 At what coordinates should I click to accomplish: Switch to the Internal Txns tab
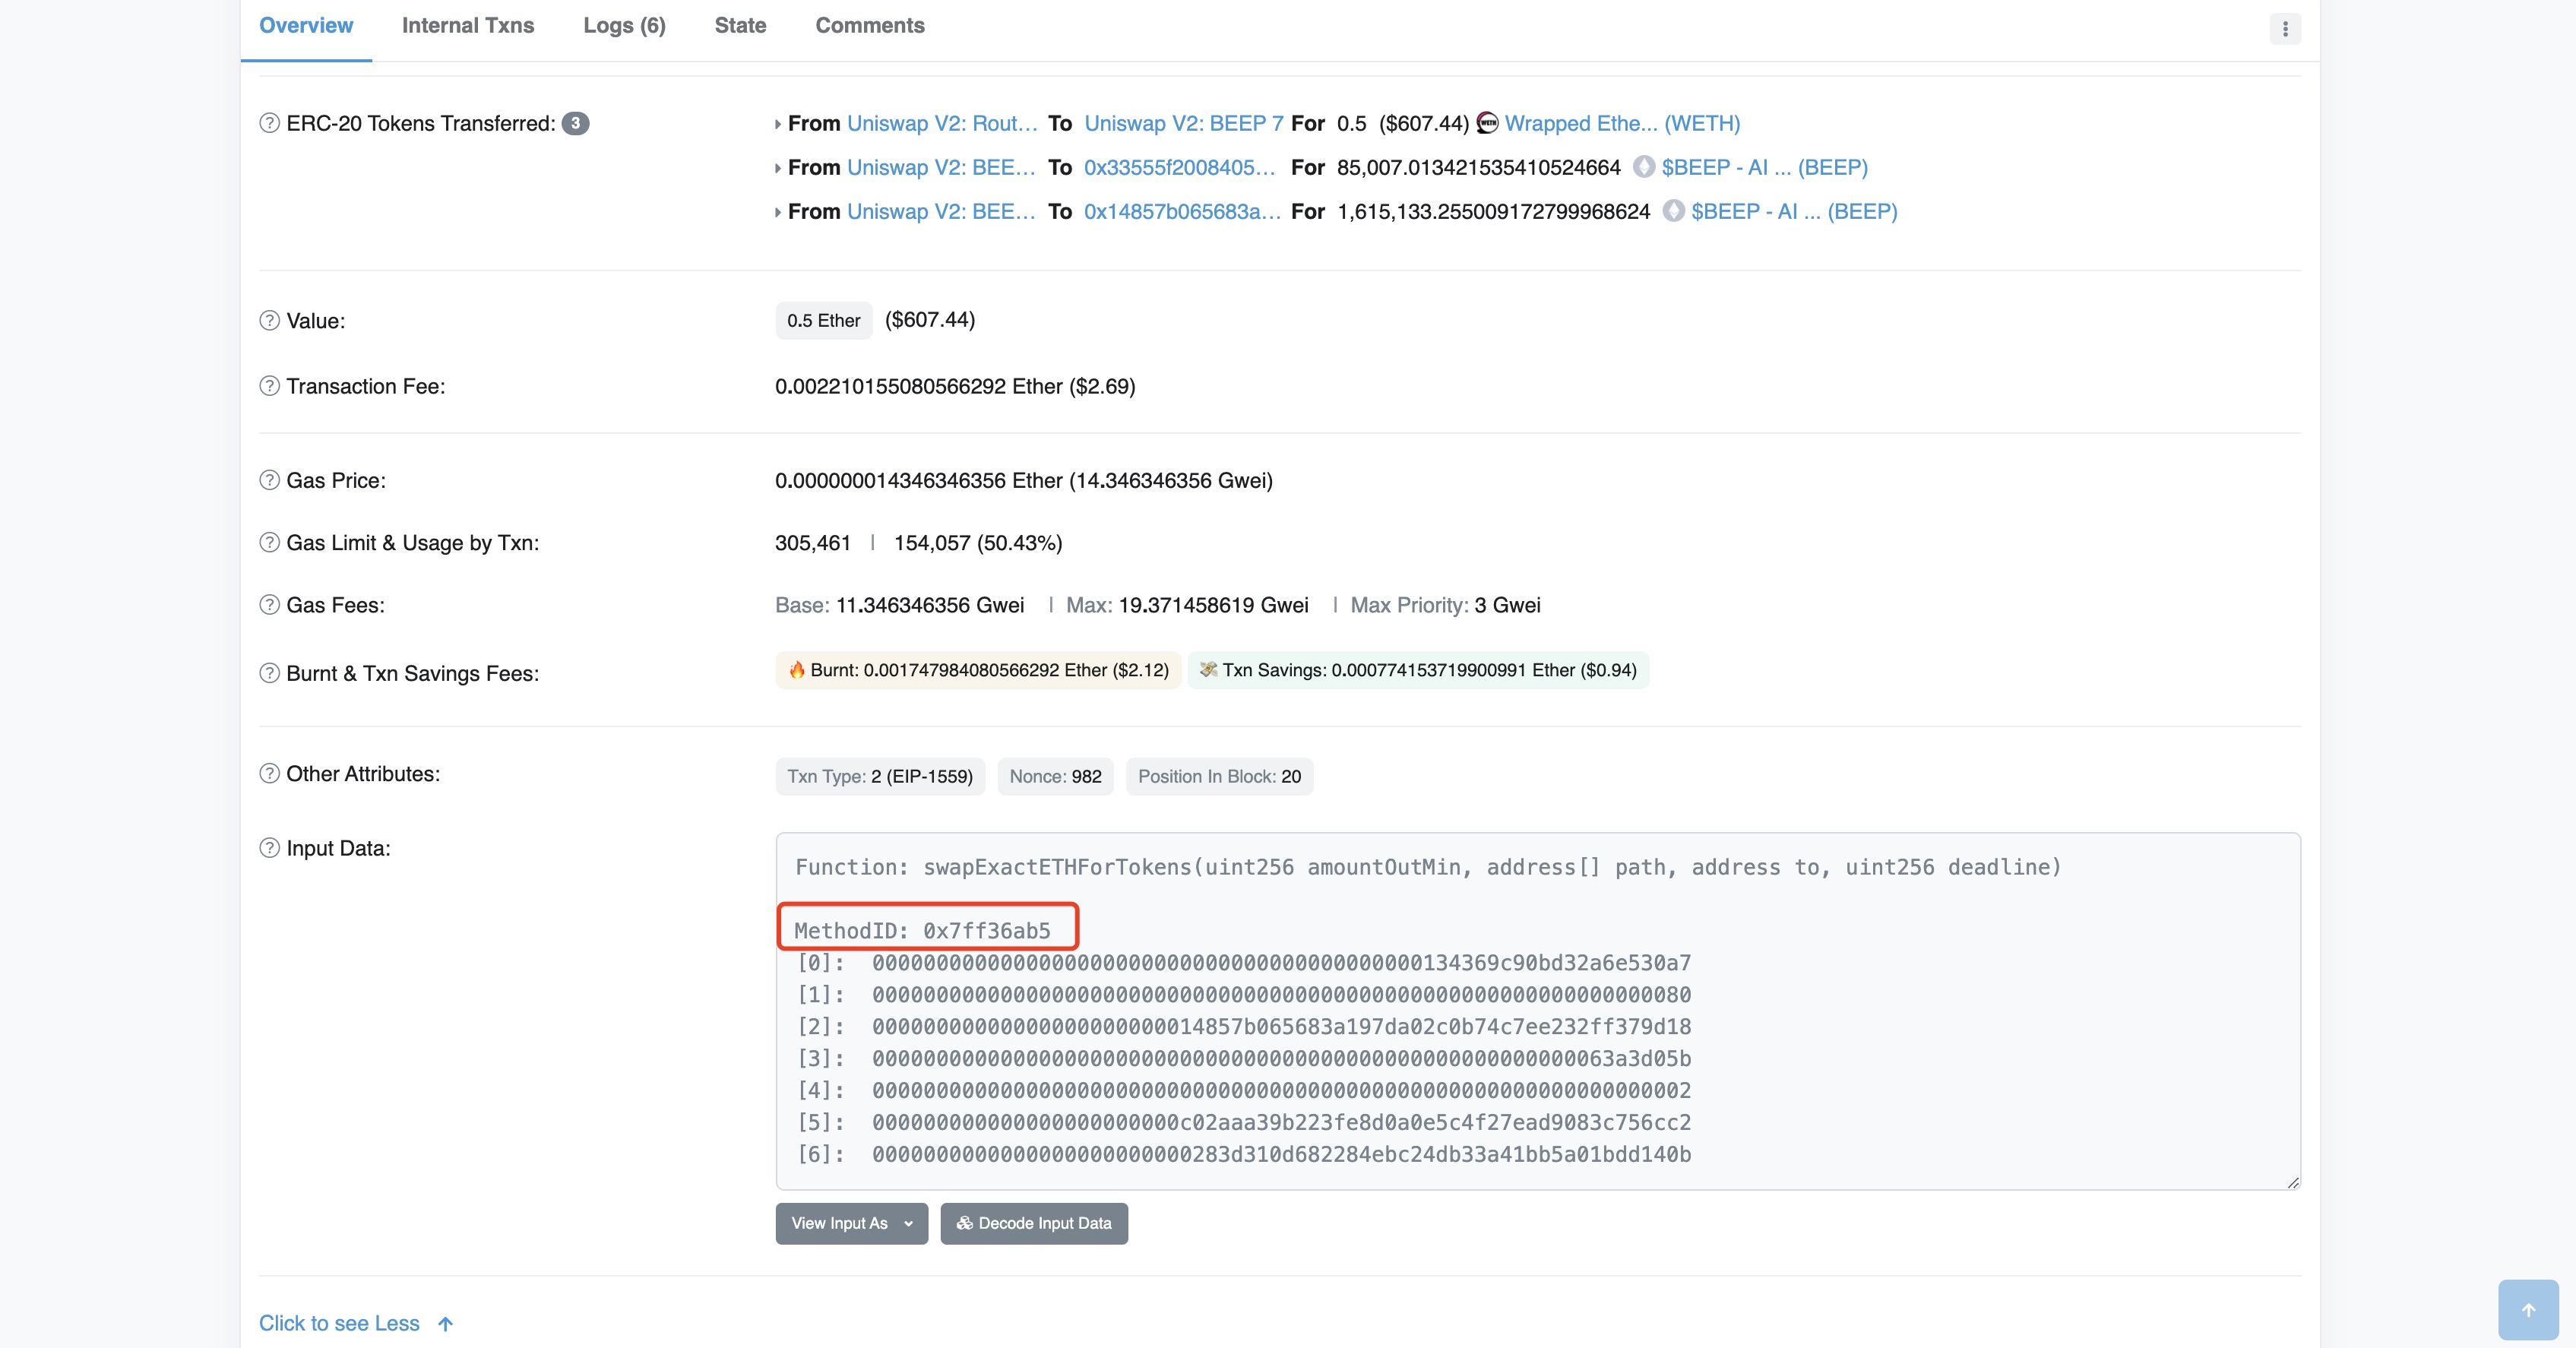coord(467,26)
